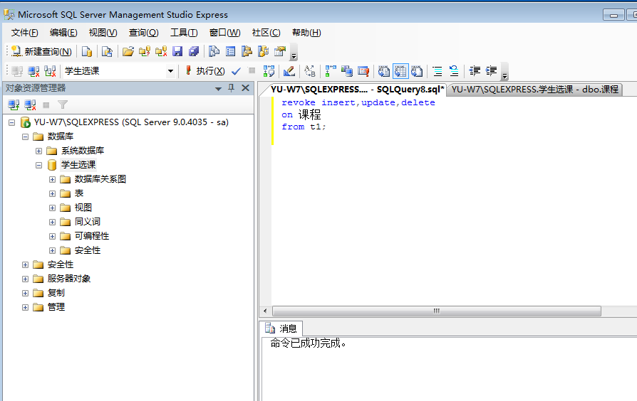Expand the 视图 folder
This screenshot has width=637, height=401.
53,208
